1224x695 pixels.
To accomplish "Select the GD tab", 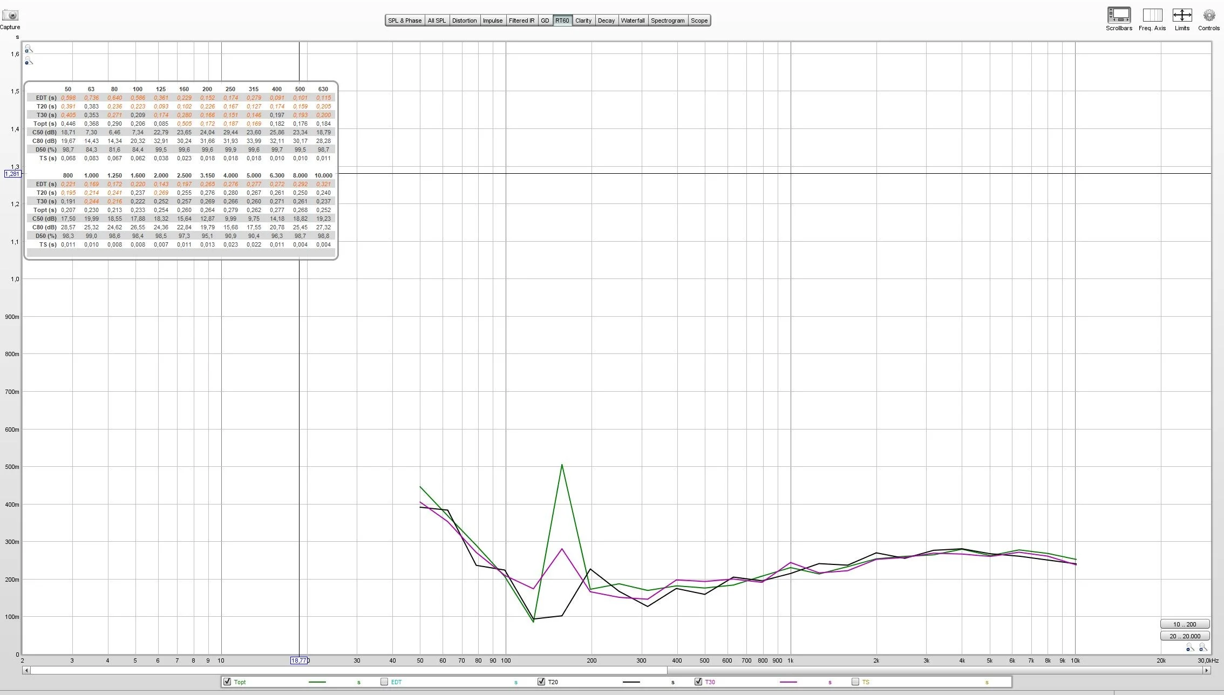I will tap(545, 21).
